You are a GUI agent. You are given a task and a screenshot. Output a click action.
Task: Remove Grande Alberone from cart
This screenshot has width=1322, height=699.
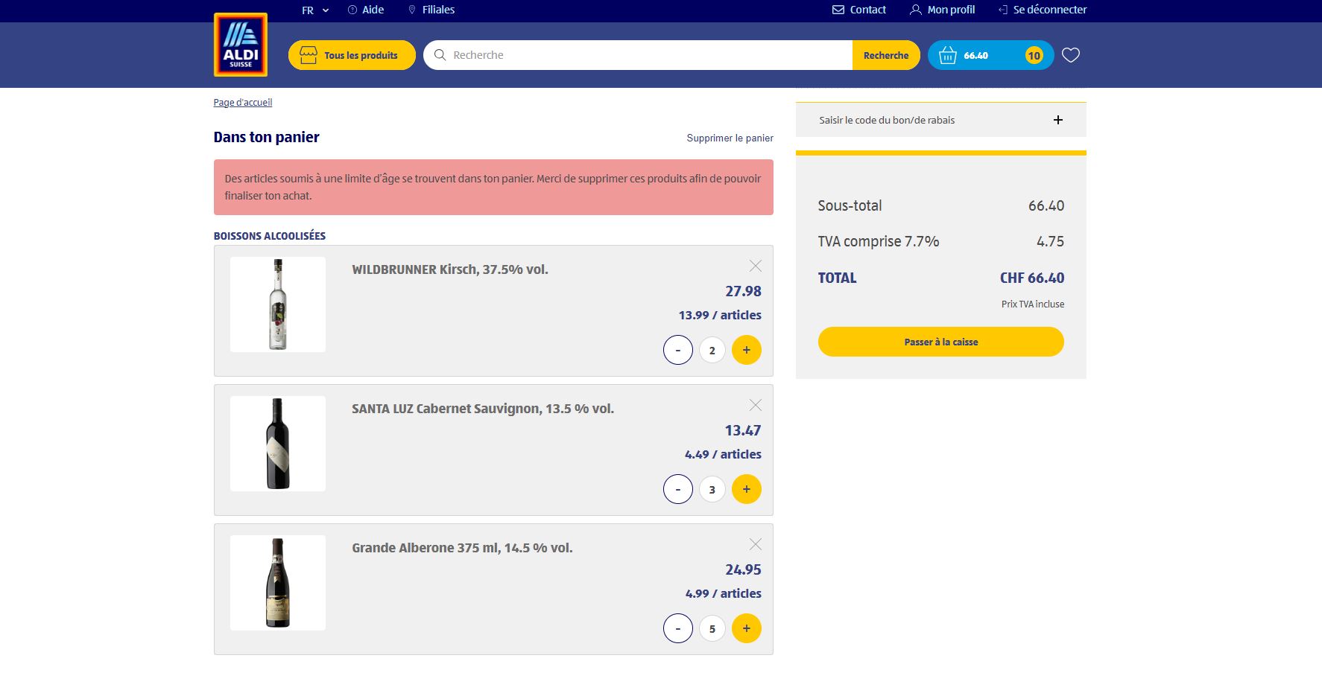[755, 544]
